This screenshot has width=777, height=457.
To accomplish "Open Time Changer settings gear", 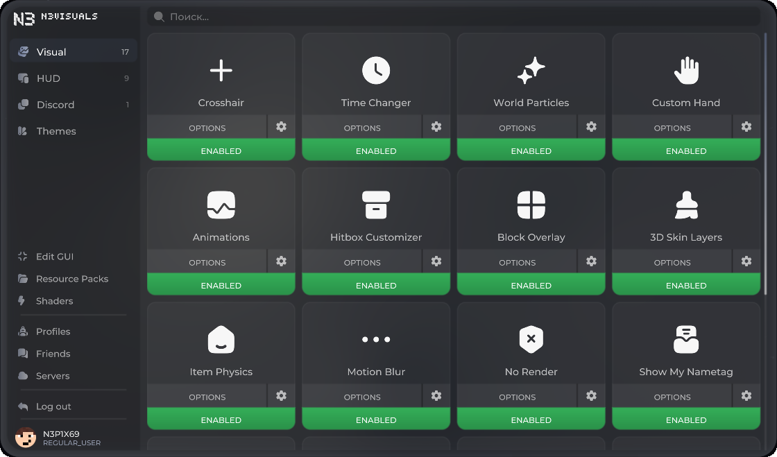I will (436, 127).
